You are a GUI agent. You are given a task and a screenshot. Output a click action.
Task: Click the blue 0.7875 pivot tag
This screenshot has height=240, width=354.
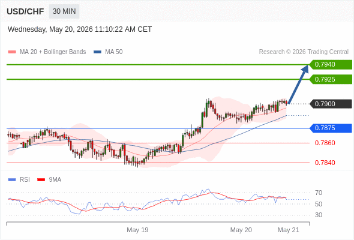(x=331, y=128)
